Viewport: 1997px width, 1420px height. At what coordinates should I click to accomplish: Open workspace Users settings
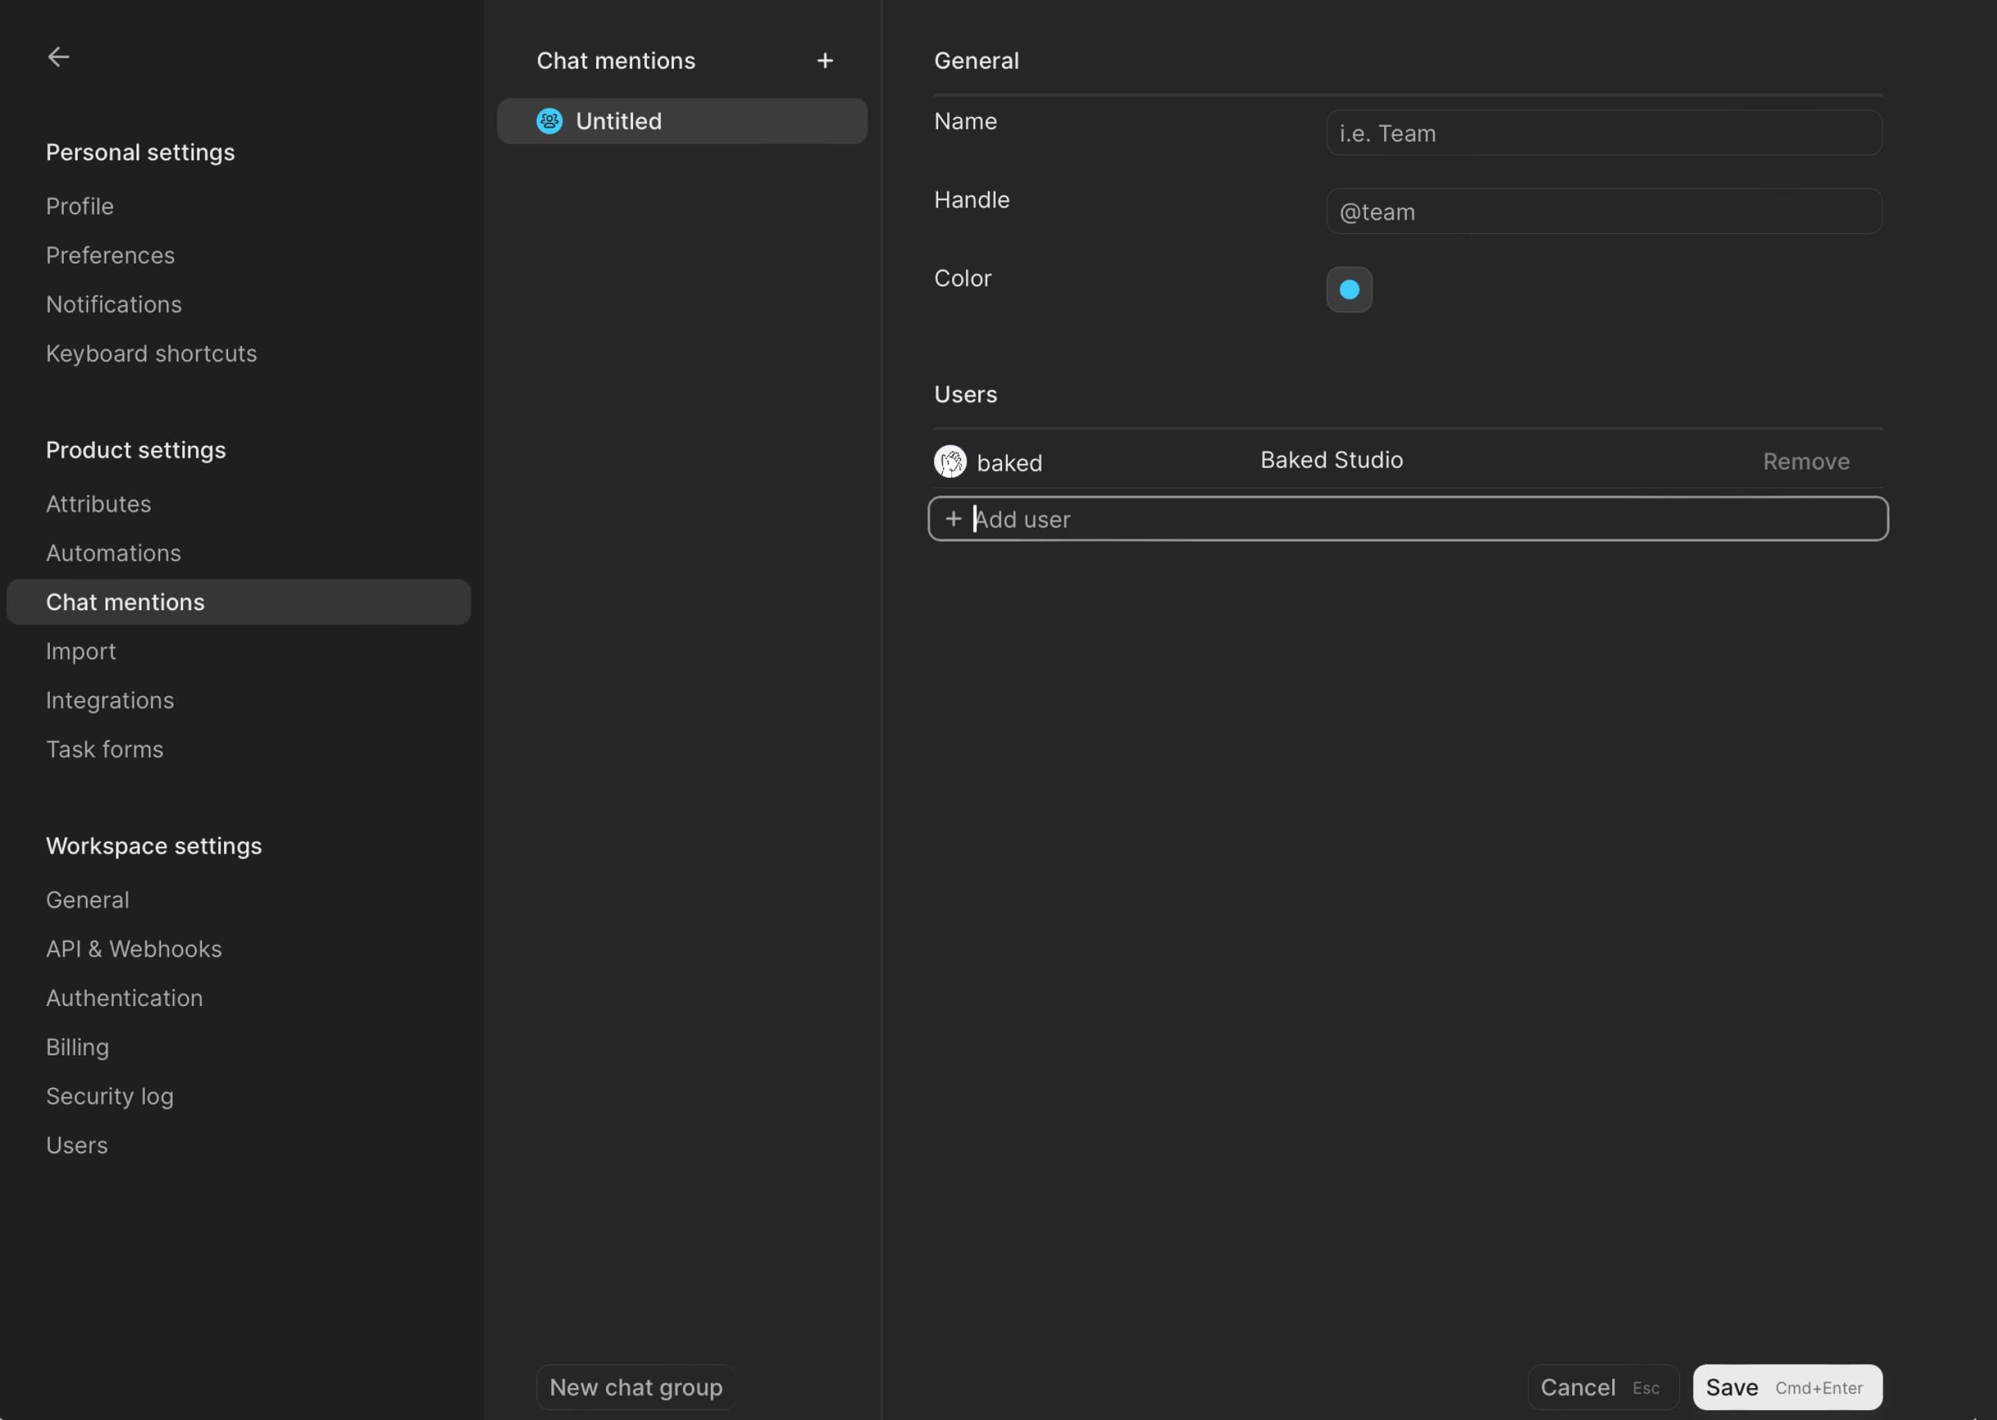[x=77, y=1145]
